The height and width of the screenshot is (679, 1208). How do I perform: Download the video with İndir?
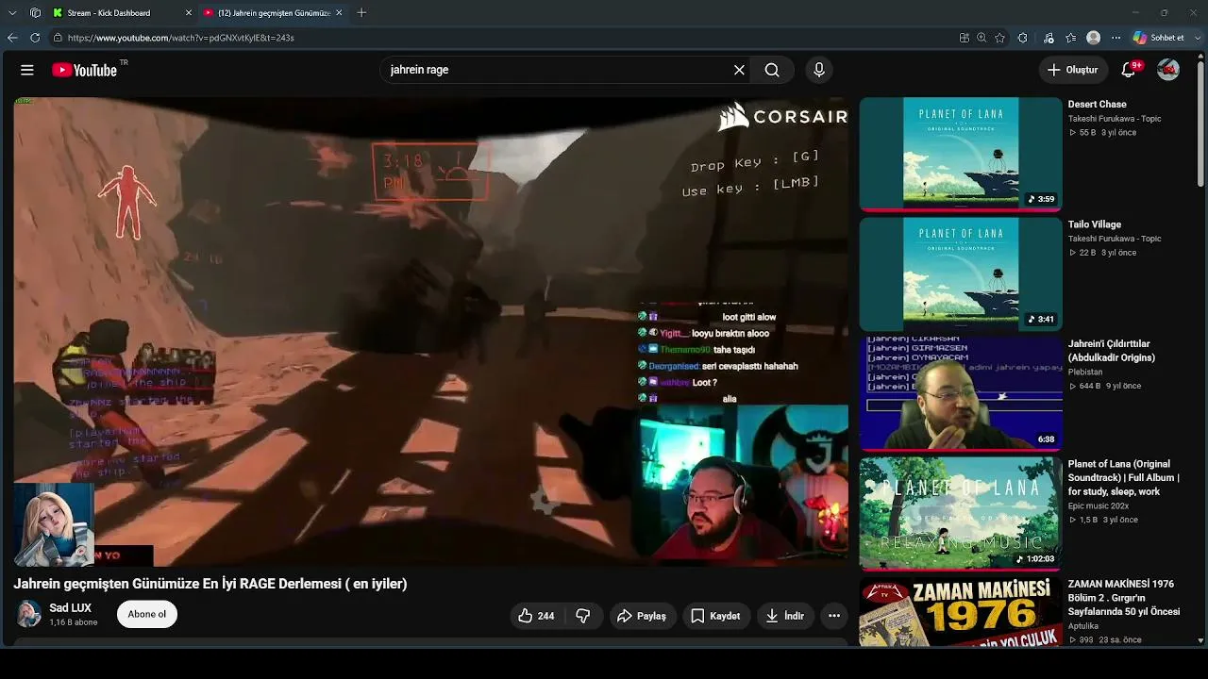pyautogui.click(x=785, y=616)
